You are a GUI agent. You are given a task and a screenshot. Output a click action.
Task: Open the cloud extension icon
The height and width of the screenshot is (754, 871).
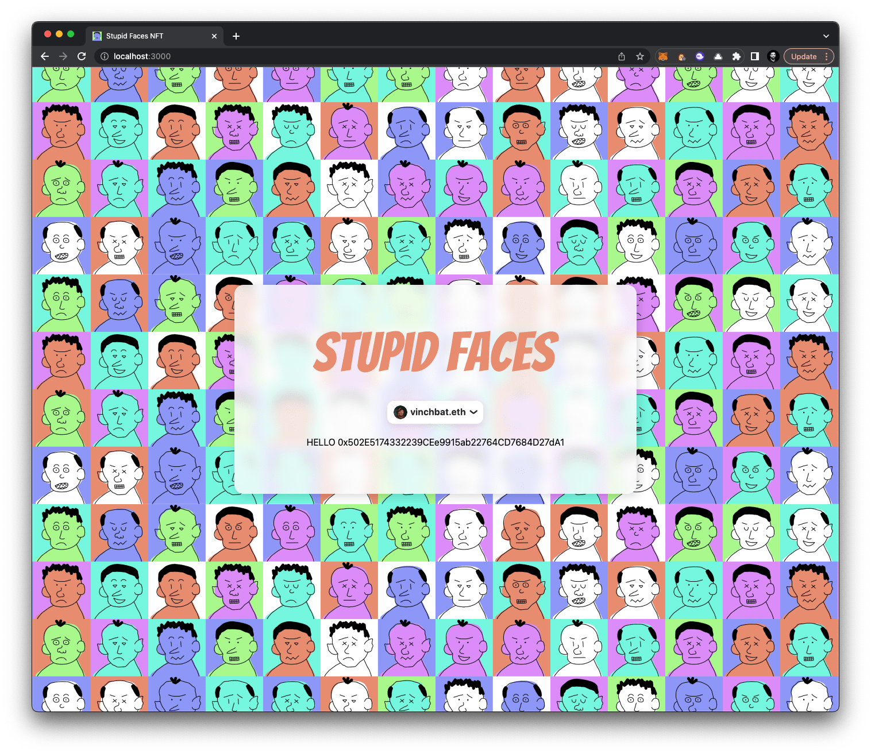pyautogui.click(x=718, y=56)
